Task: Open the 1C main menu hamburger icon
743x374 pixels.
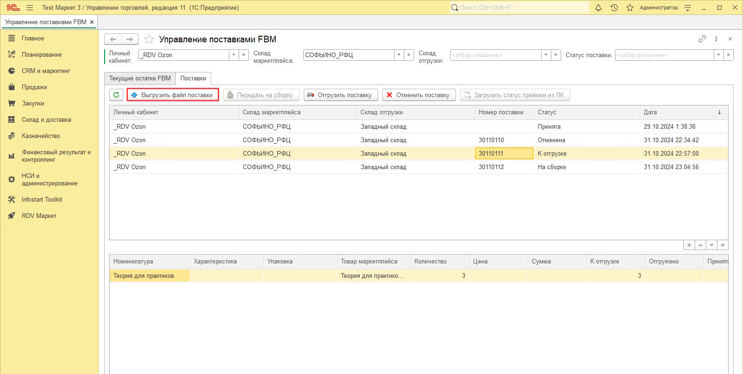Action: pos(30,7)
